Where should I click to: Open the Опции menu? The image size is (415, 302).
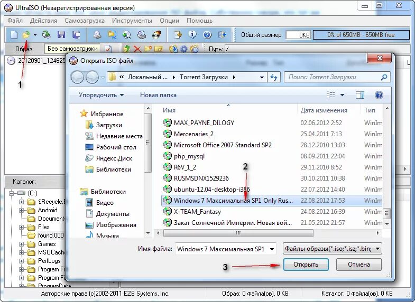tap(169, 21)
